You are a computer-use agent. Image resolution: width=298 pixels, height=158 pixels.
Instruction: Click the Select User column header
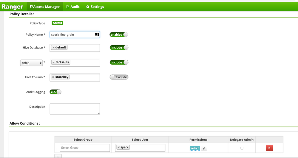[140, 140]
